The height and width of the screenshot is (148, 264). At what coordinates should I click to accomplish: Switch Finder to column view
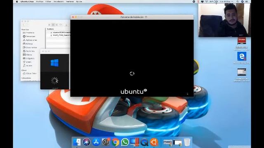tap(57, 25)
